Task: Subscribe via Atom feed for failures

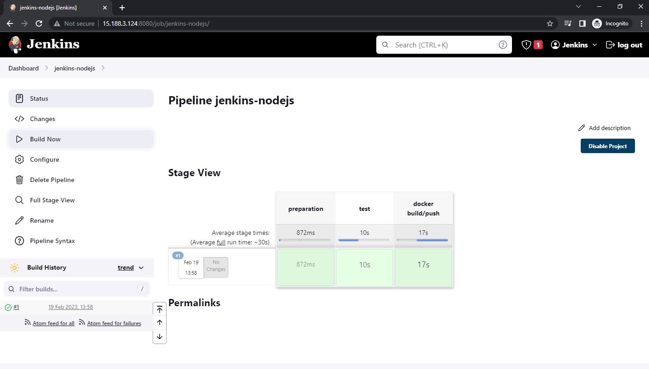Action: point(114,323)
